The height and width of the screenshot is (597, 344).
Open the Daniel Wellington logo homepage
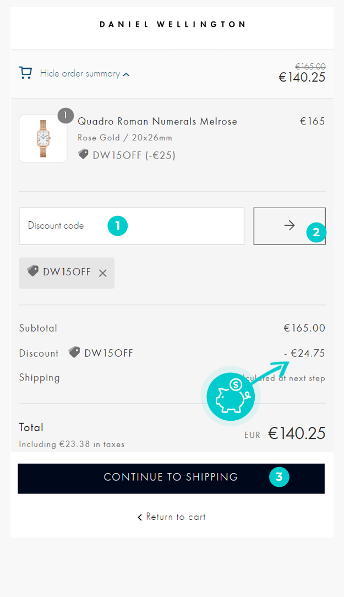pyautogui.click(x=172, y=24)
